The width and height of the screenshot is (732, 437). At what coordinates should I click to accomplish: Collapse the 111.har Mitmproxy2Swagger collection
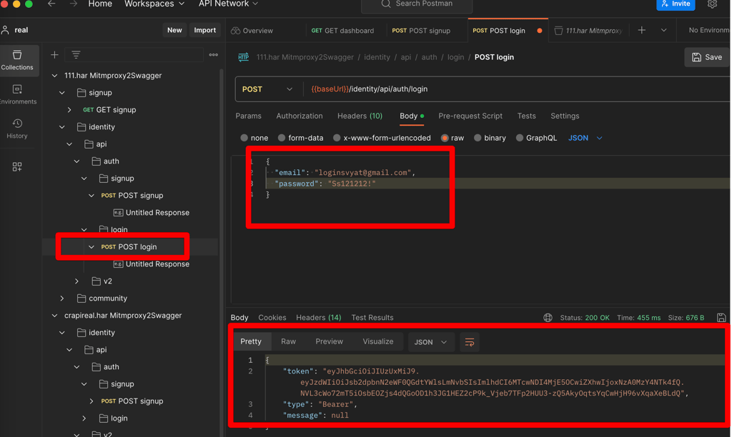pyautogui.click(x=54, y=76)
